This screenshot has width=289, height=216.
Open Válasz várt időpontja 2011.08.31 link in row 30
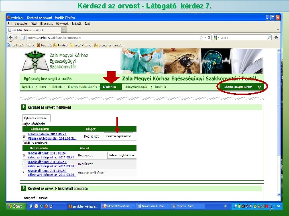52,138
